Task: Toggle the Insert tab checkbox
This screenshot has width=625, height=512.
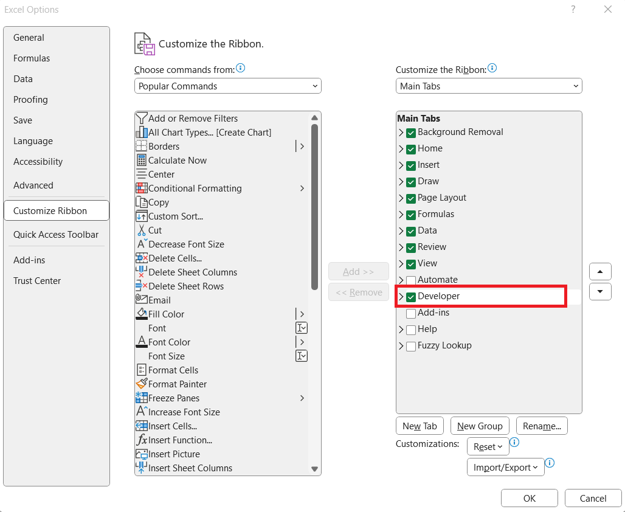Action: 411,165
